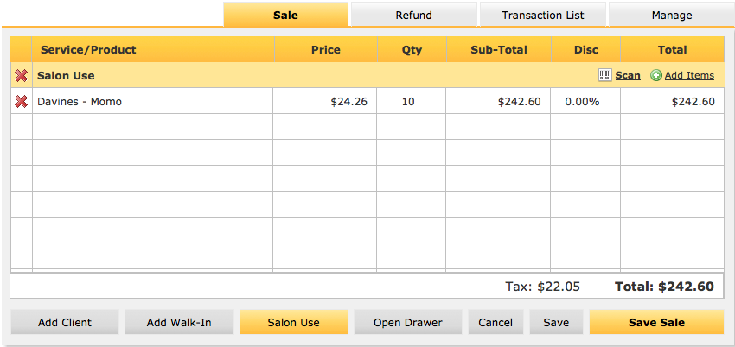This screenshot has height=347, width=735.
Task: Edit the quantity 10 cell
Action: 411,101
